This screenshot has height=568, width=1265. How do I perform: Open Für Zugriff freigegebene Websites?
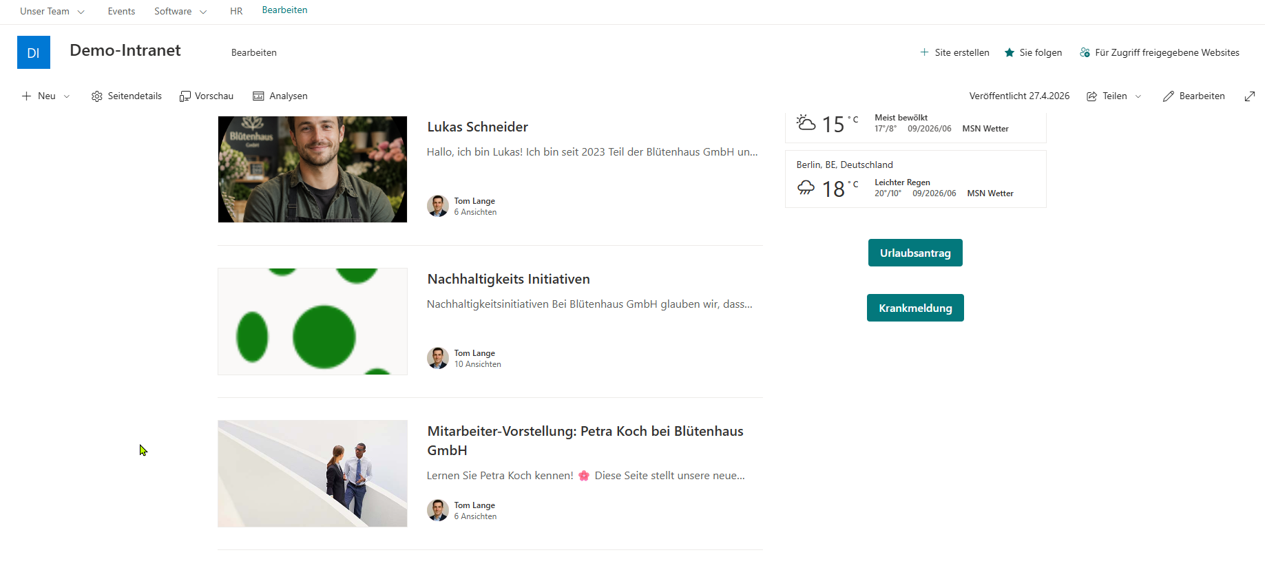pyautogui.click(x=1160, y=53)
